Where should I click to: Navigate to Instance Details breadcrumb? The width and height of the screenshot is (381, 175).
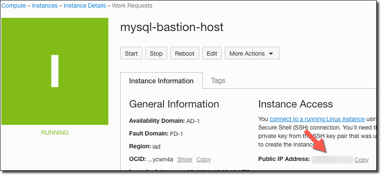[x=86, y=6]
